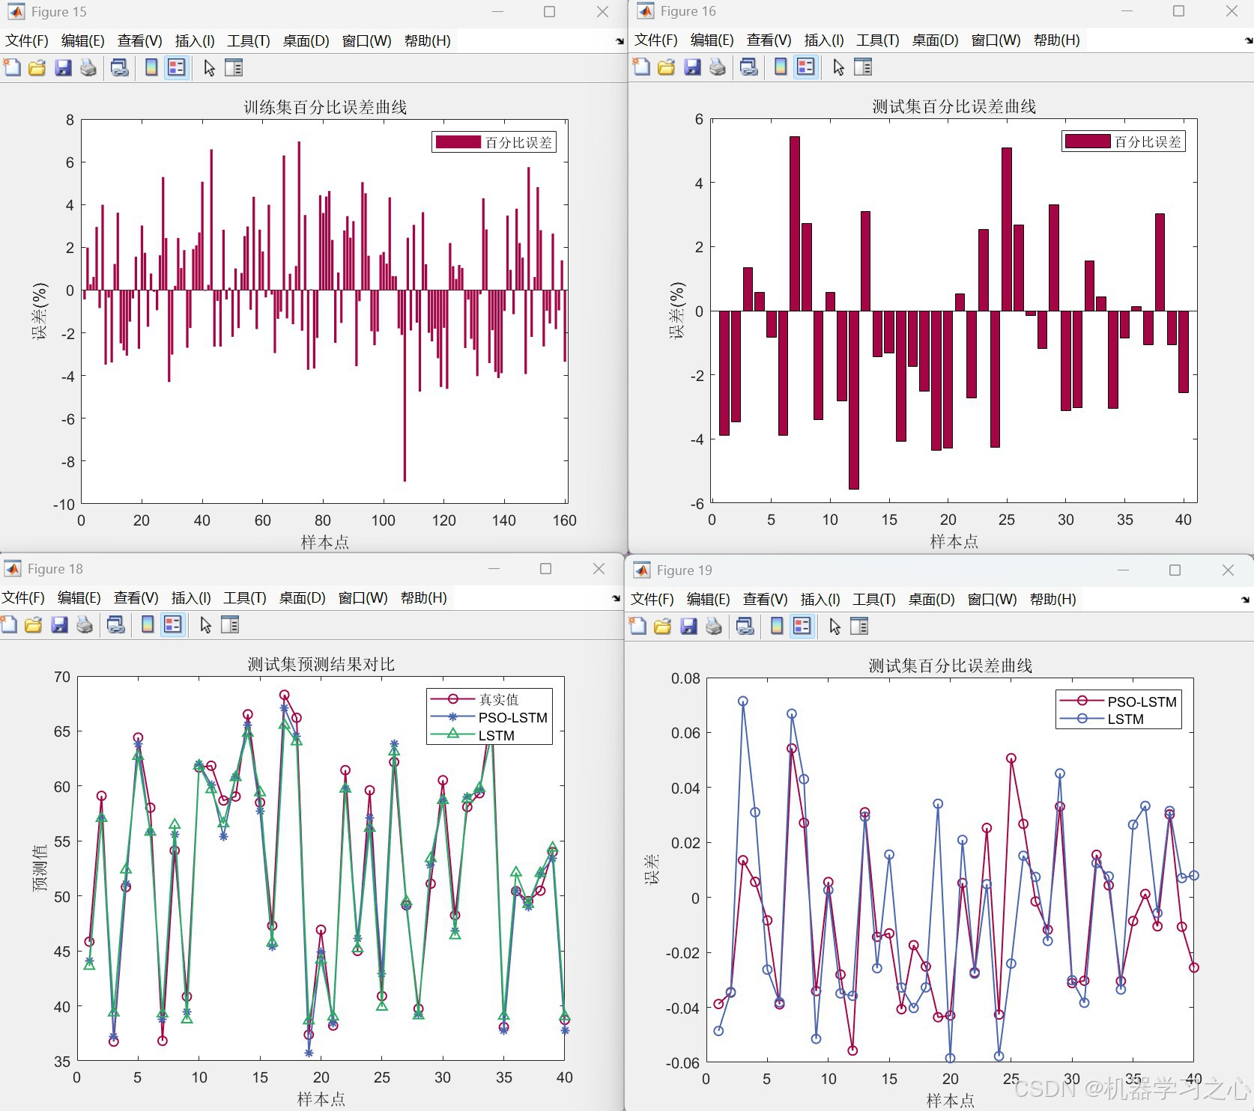This screenshot has height=1111, width=1254.
Task: Select Edit Plot arrow in Figure 19 toolbar
Action: point(835,627)
